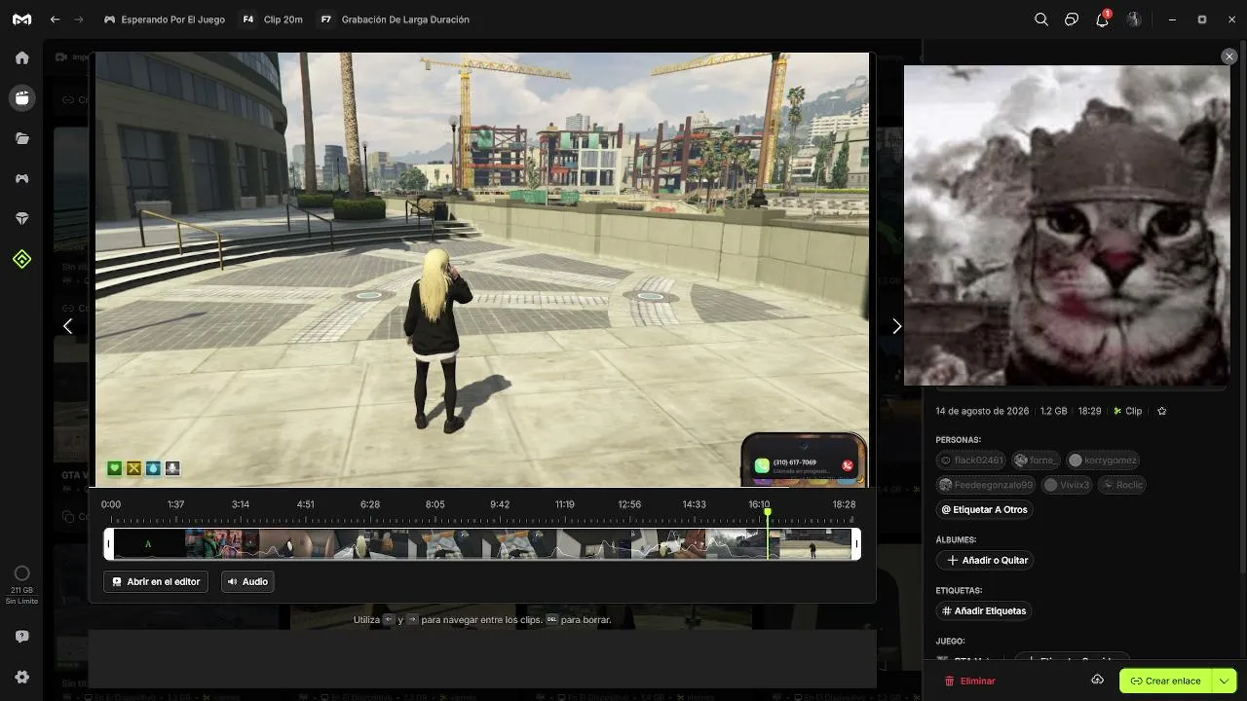This screenshot has height=701, width=1247.
Task: Select the Viviix3 person tag
Action: (1068, 484)
